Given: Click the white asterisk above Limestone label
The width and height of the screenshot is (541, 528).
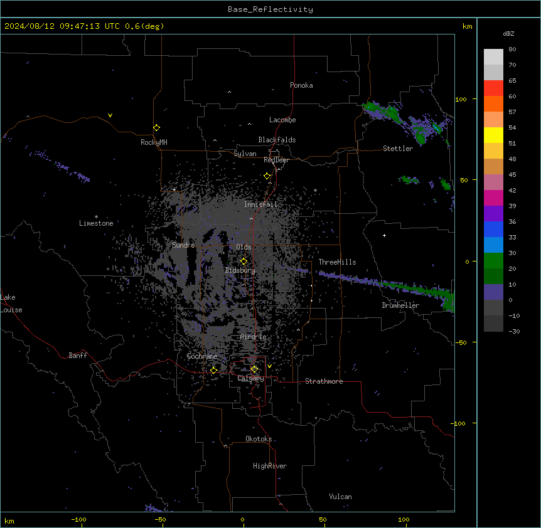Looking at the screenshot, I should (x=96, y=217).
